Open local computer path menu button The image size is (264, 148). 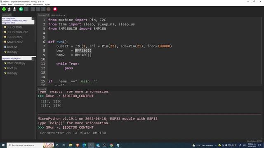[33, 18]
